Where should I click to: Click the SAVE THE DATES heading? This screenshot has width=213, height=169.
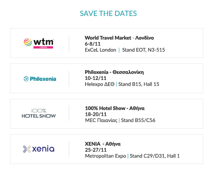coord(108,13)
